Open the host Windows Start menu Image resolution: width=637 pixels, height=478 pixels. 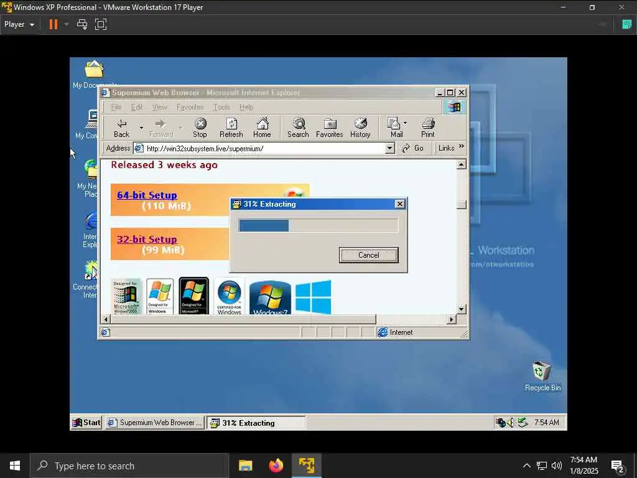tap(15, 466)
